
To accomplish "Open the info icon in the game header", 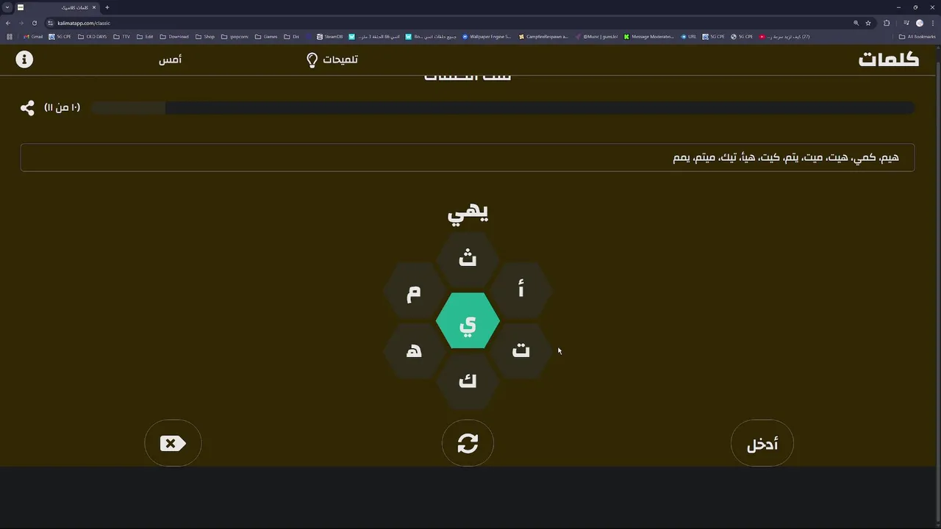I will coord(24,59).
